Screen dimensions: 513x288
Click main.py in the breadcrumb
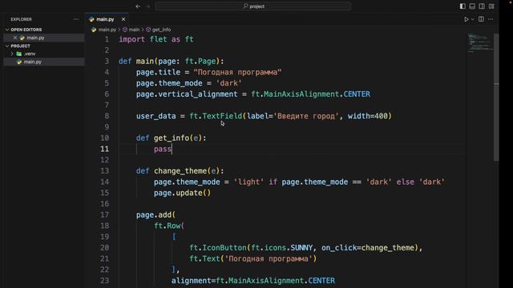(x=107, y=30)
